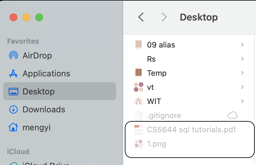The height and width of the screenshot is (165, 256).
Task: Expand the Temp folder chevron
Action: pos(242,73)
